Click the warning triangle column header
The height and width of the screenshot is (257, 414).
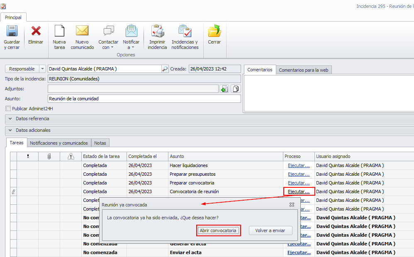pyautogui.click(x=71, y=156)
